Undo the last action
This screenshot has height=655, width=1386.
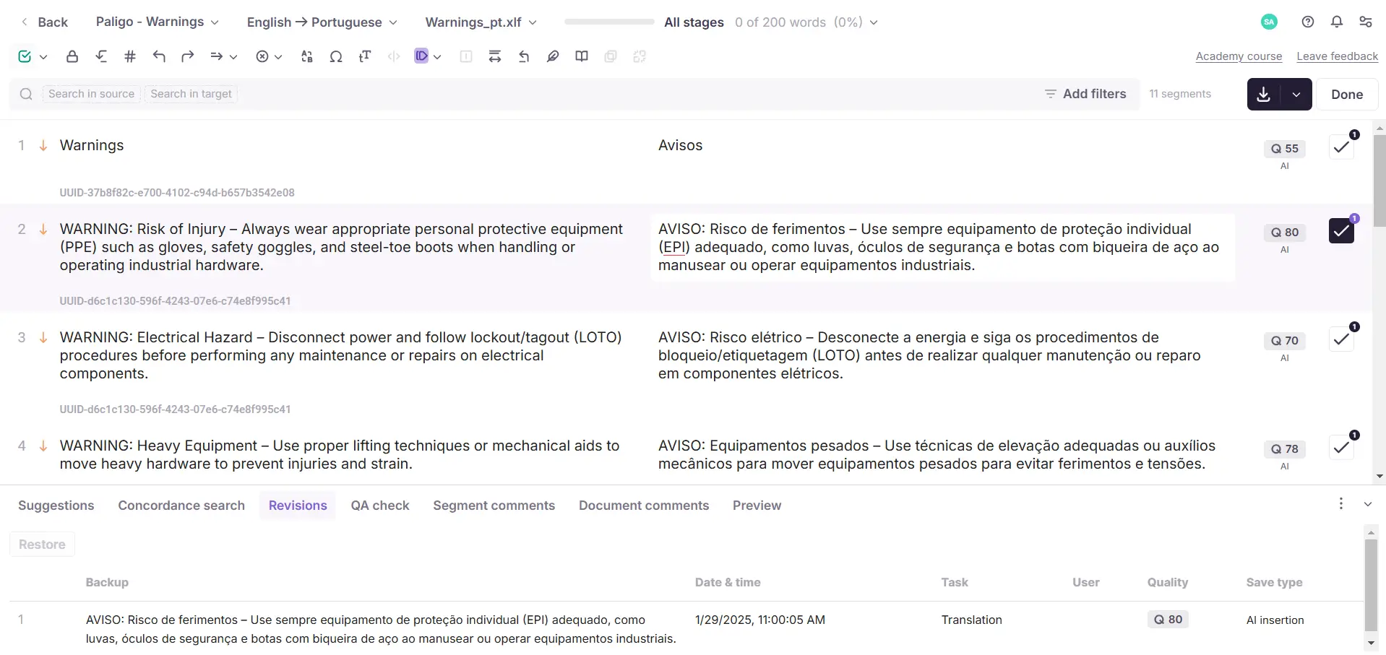point(159,56)
